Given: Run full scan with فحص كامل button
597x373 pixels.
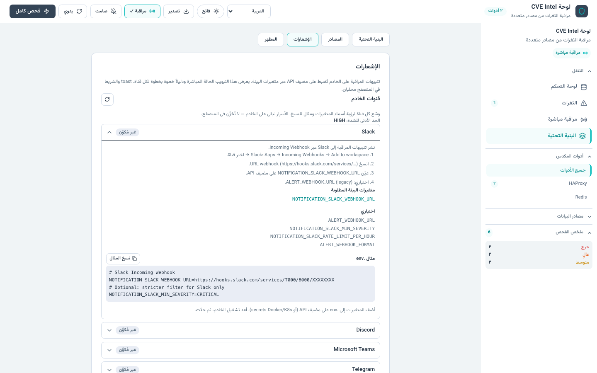Looking at the screenshot, I should coord(32,11).
